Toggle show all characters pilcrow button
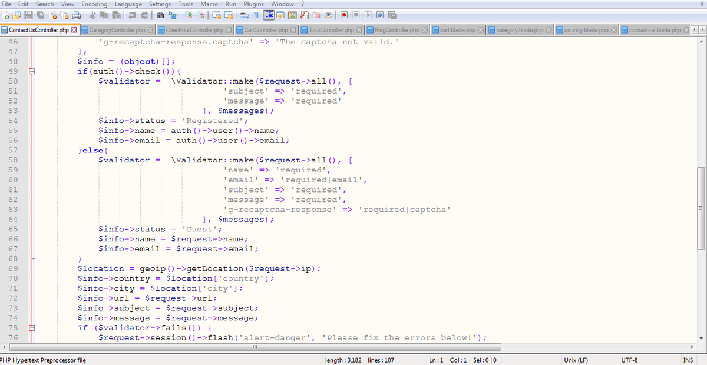This screenshot has height=365, width=707. (256, 17)
